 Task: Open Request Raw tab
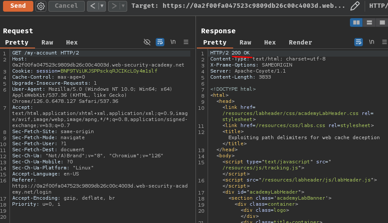[47, 42]
